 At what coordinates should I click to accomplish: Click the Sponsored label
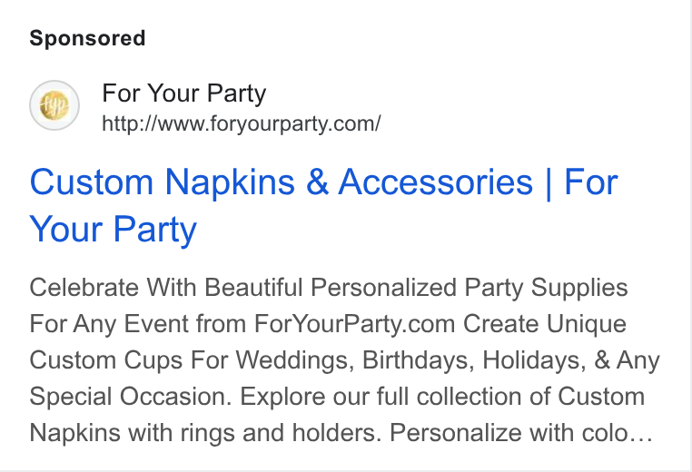coord(87,38)
